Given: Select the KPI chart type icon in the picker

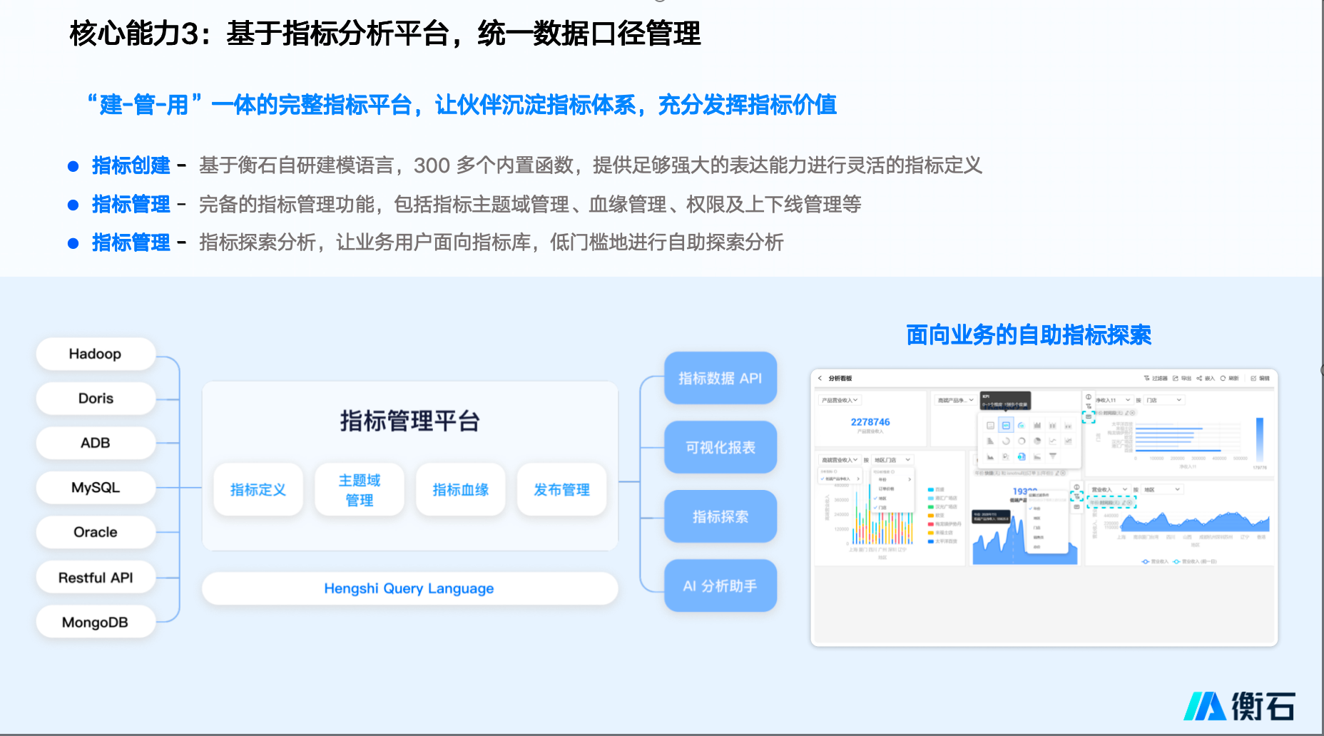Looking at the screenshot, I should click(1006, 426).
